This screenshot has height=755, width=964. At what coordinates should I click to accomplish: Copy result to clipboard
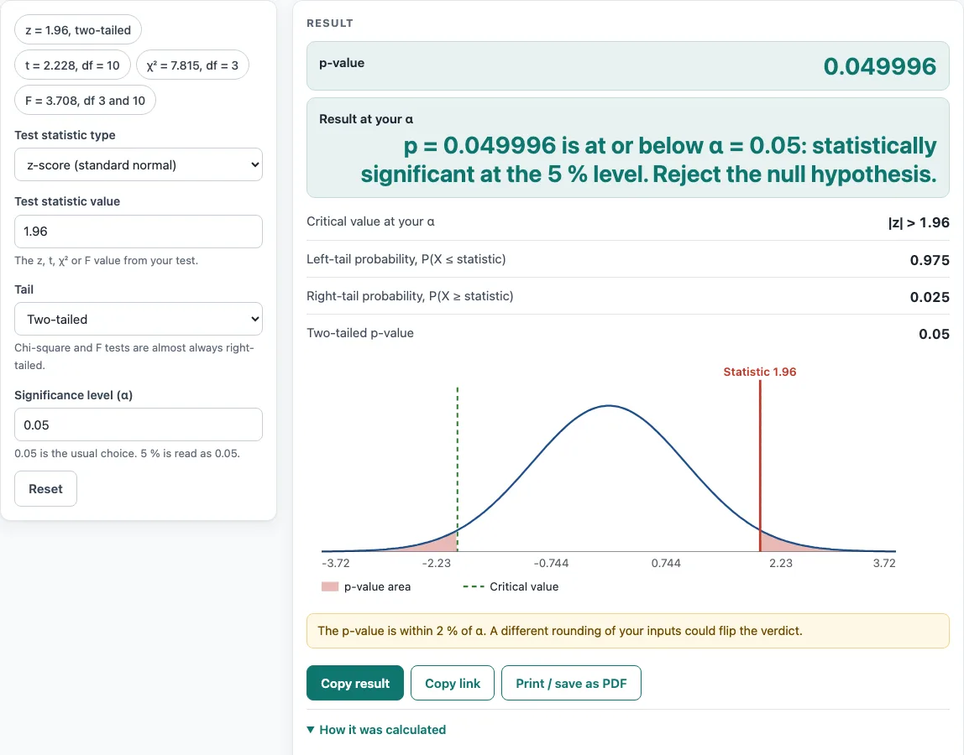pyautogui.click(x=354, y=683)
